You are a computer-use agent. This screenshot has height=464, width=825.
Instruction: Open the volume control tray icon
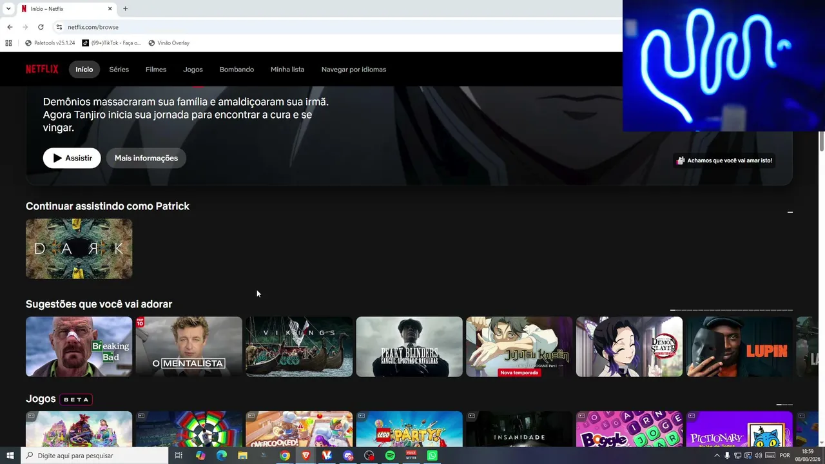[758, 456]
